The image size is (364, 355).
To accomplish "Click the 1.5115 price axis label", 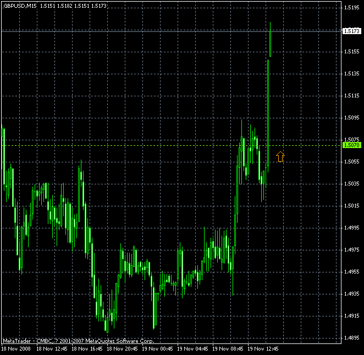I will pos(351,96).
